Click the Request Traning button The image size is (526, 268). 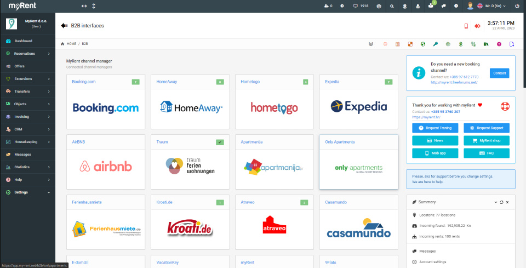435,128
